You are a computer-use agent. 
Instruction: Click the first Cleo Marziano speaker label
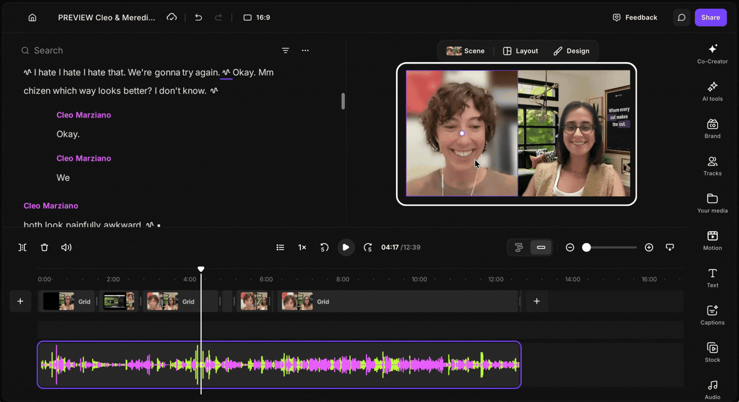point(84,115)
